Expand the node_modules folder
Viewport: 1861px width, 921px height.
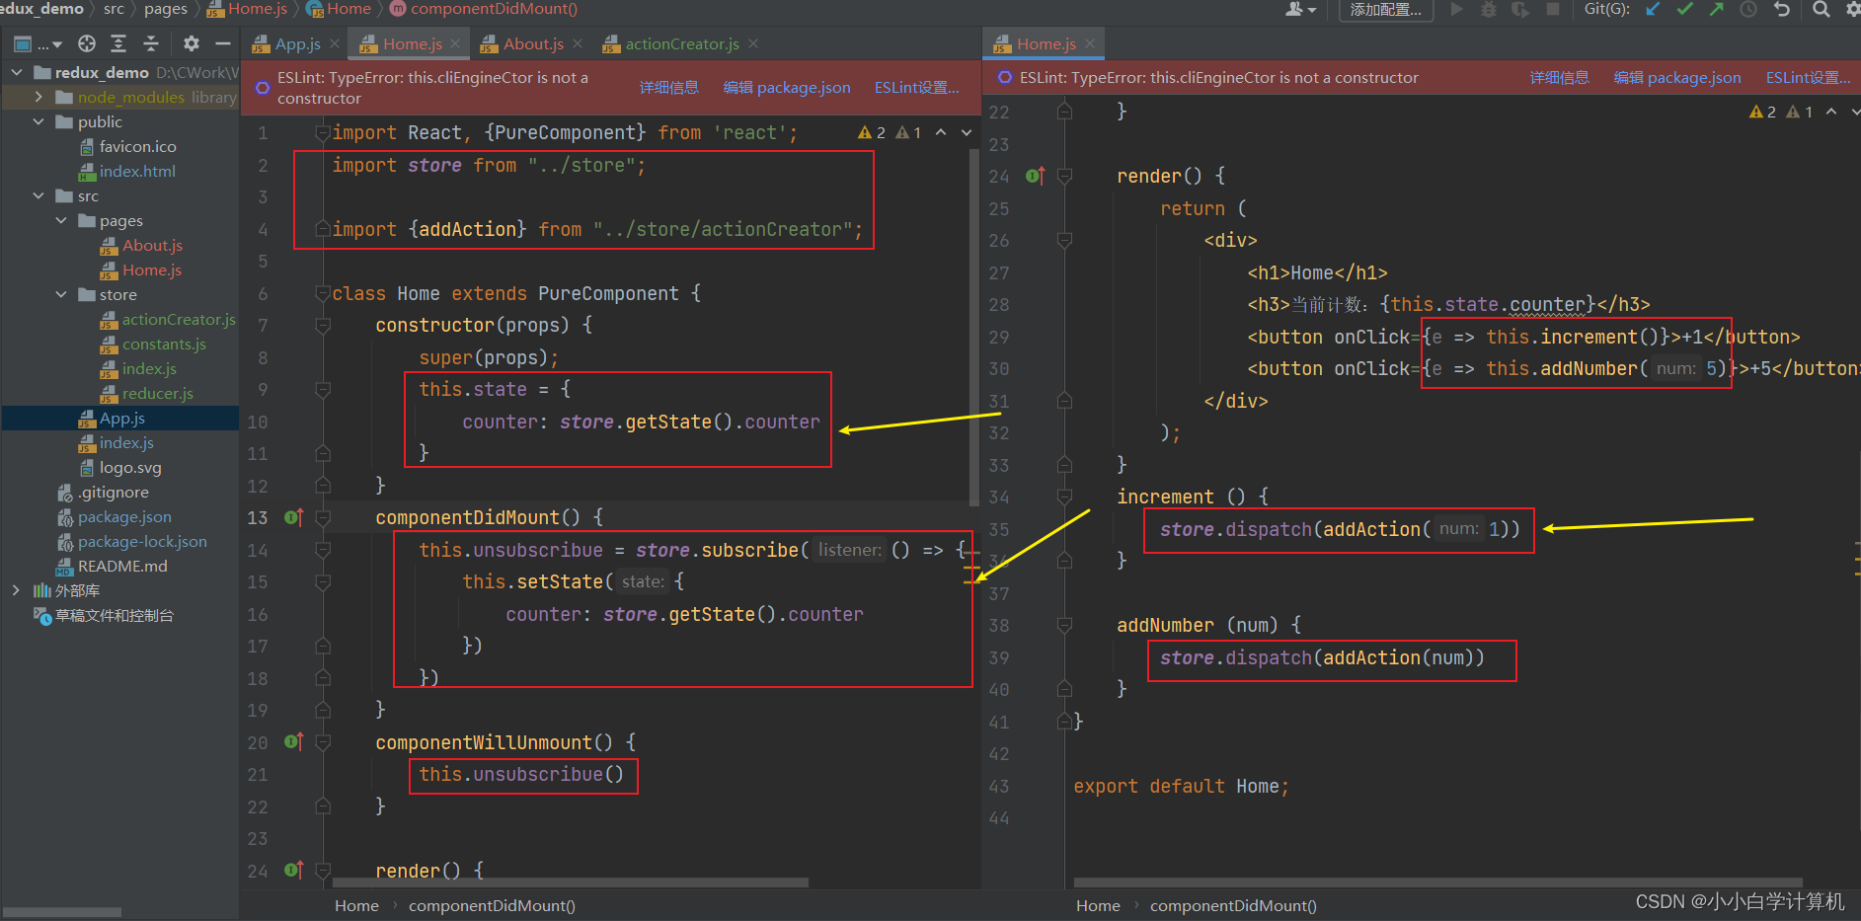(39, 97)
